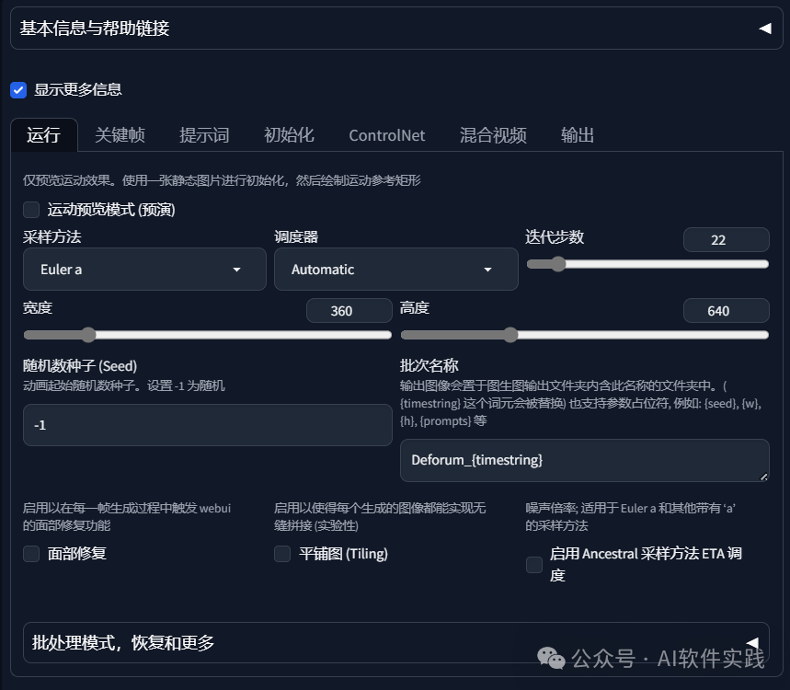Click the 高度 label
Image resolution: width=790 pixels, height=690 pixels.
coord(415,308)
